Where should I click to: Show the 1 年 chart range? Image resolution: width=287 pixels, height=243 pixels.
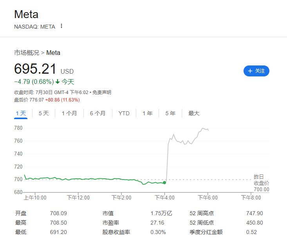147,113
